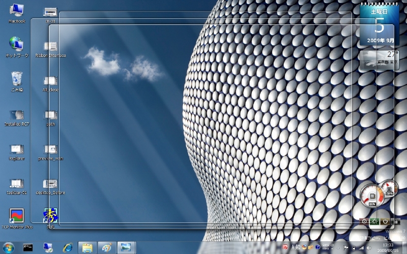Open the weather gadget showing 27°
Image resolution: width=407 pixels, height=254 pixels.
pyautogui.click(x=379, y=60)
